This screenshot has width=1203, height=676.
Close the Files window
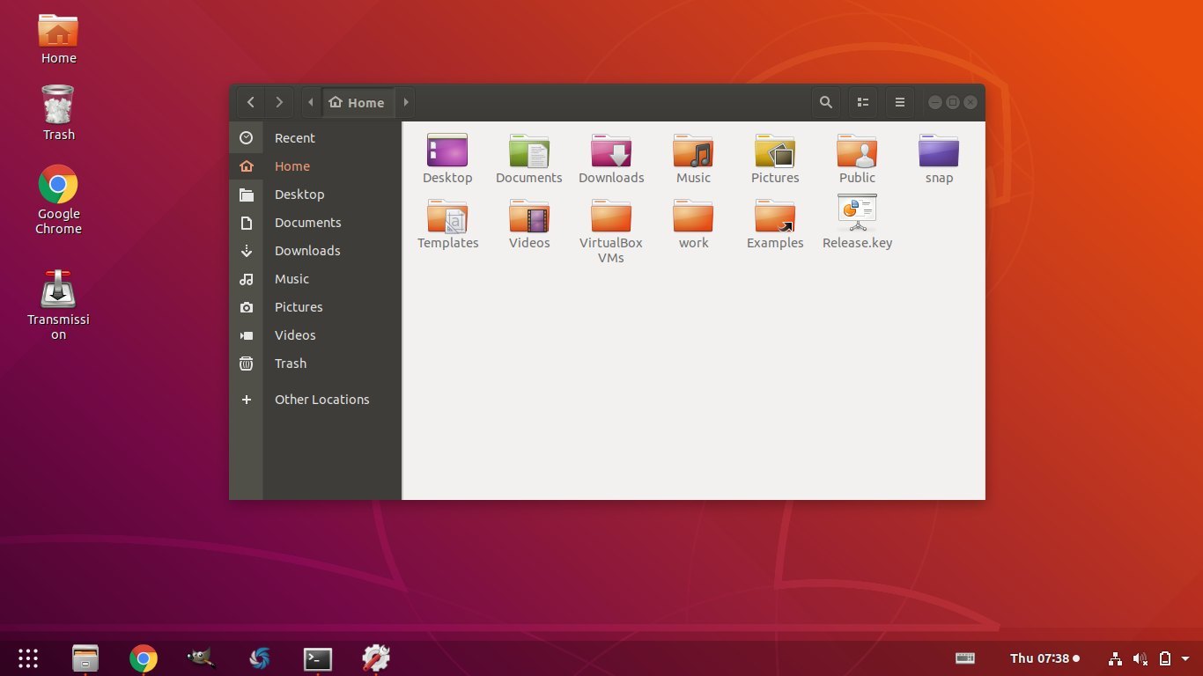pos(971,102)
